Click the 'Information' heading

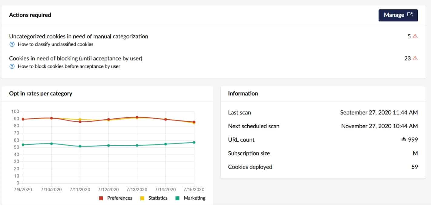click(243, 93)
